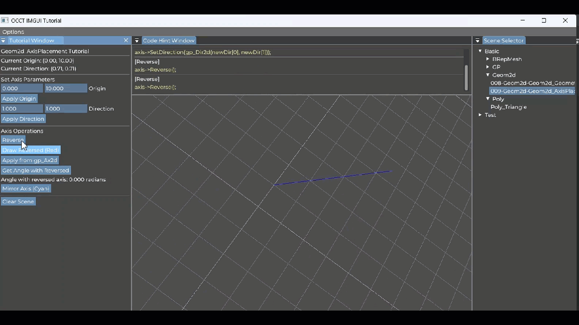This screenshot has width=579, height=325.
Task: Click 'Angle with reversed axis: 0.000 radians' text
Action: coord(53,180)
